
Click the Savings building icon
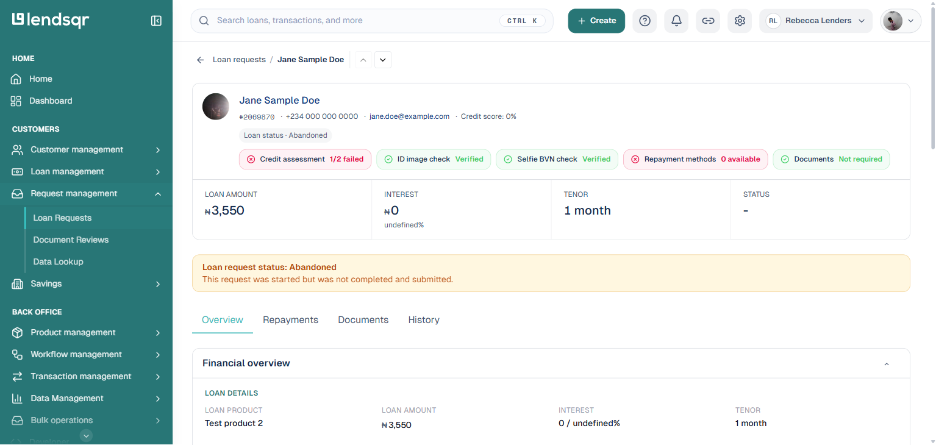(x=18, y=284)
